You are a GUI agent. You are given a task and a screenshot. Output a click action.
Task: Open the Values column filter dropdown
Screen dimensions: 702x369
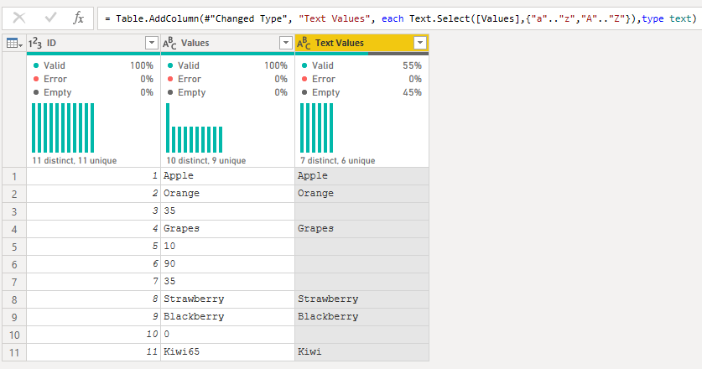(286, 43)
